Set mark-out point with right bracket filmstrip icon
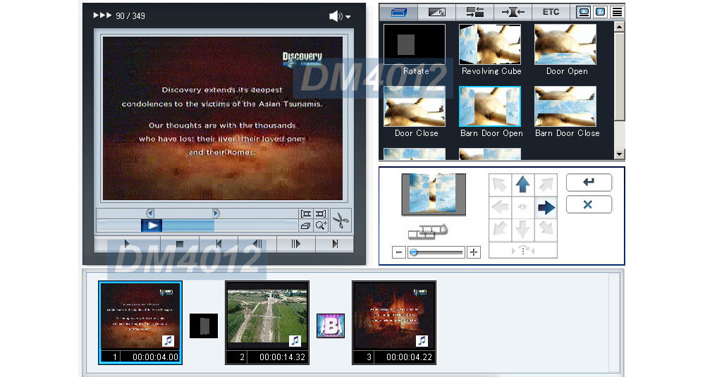Screen dimensions: 705x377 (x=321, y=214)
